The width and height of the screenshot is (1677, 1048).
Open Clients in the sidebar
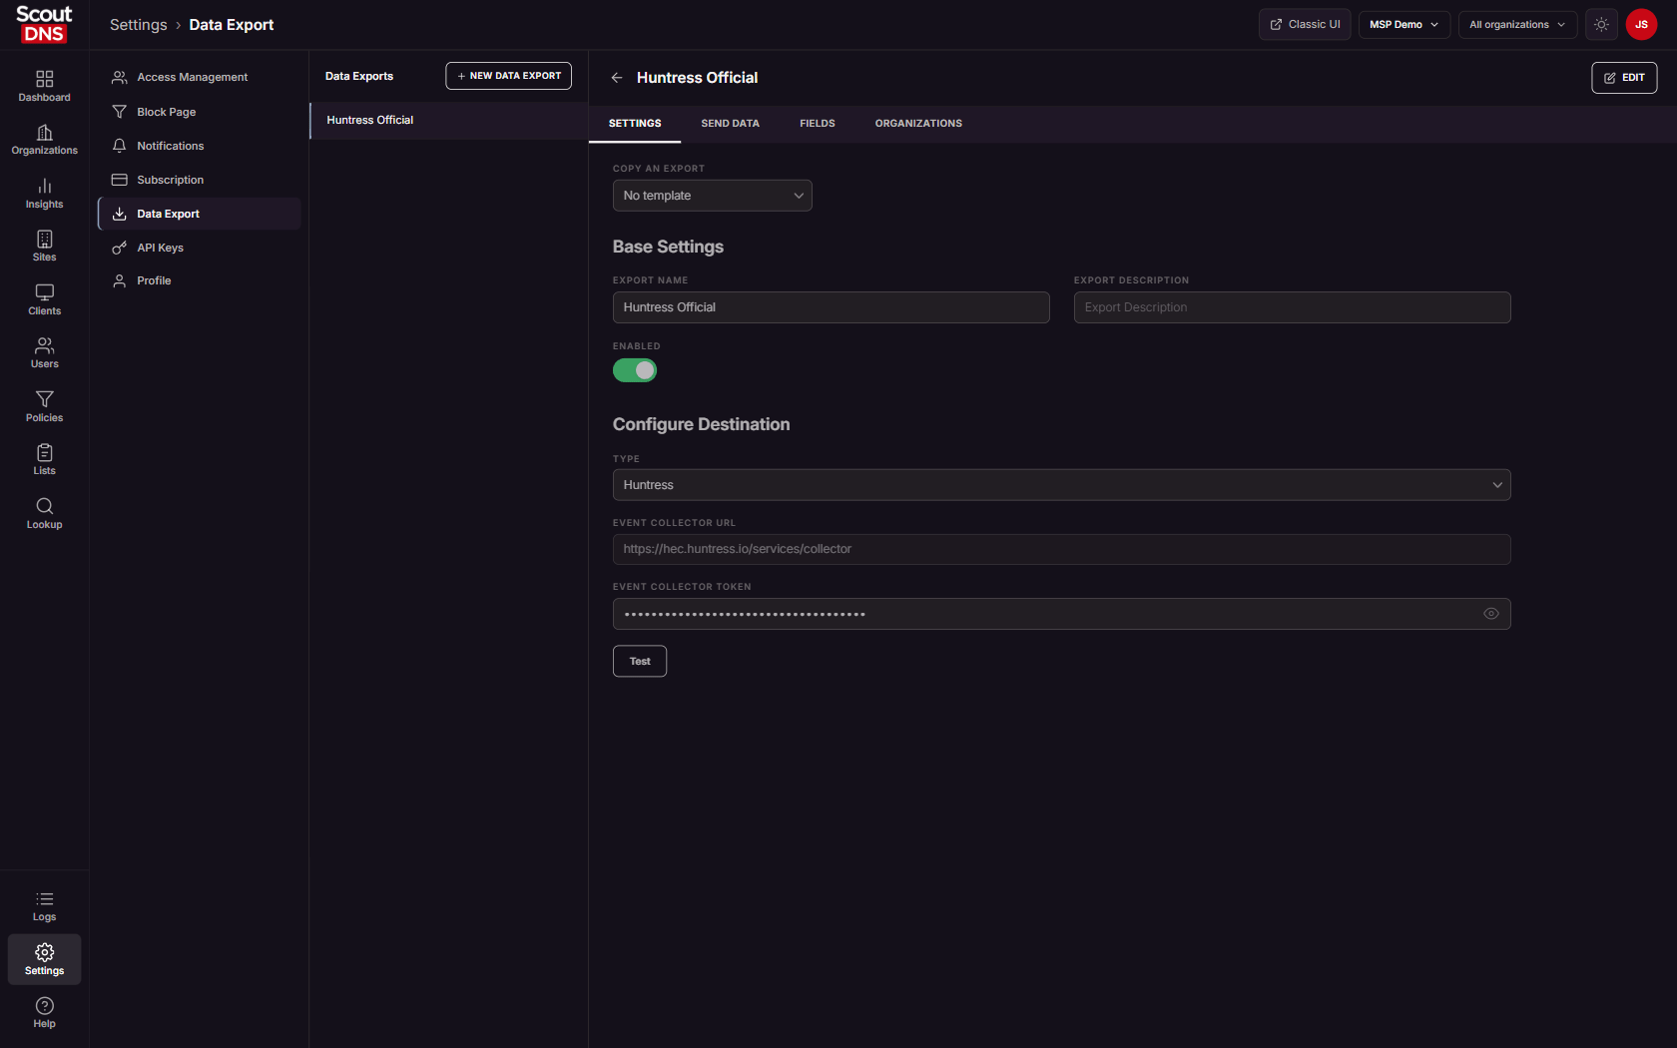click(x=44, y=300)
